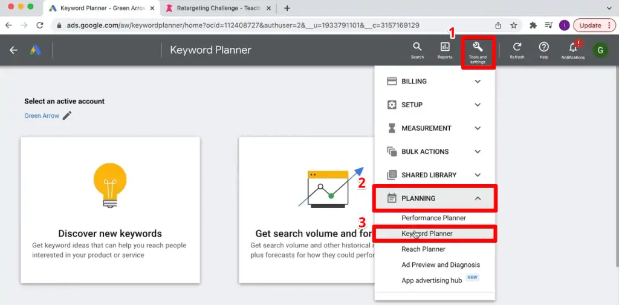Screen dimensions: 619x305
Task: Click the back arrow in Google Ads header
Action: (x=14, y=50)
